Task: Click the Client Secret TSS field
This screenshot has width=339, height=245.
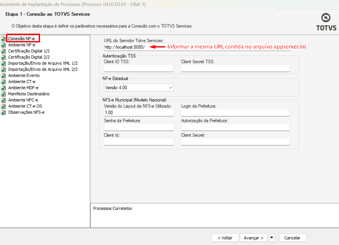Action: click(x=235, y=68)
